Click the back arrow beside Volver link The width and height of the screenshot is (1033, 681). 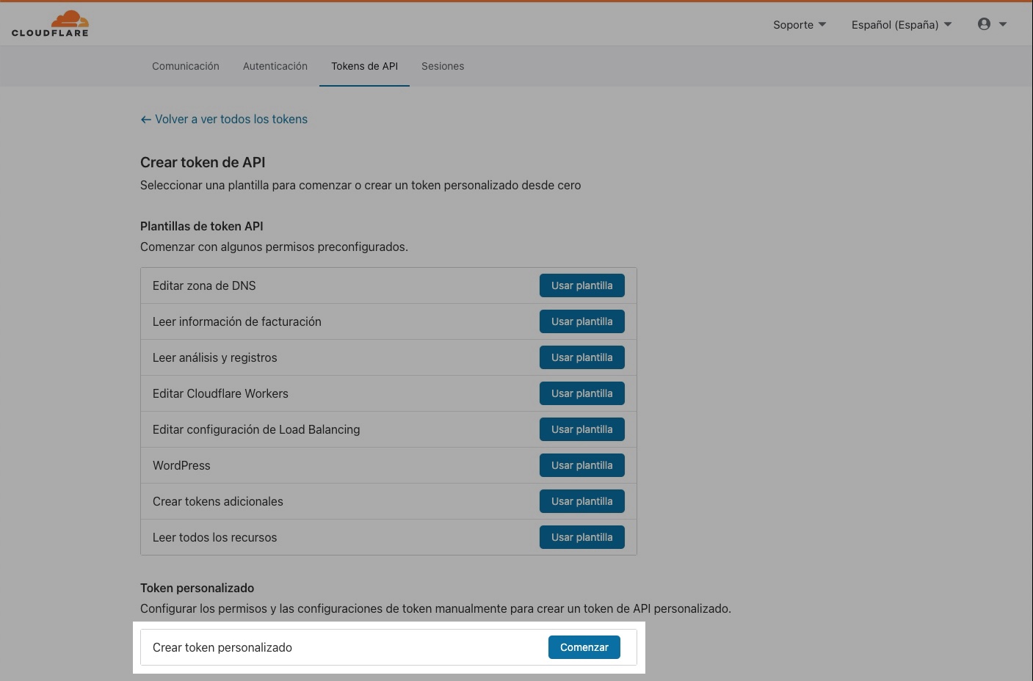pyautogui.click(x=145, y=120)
